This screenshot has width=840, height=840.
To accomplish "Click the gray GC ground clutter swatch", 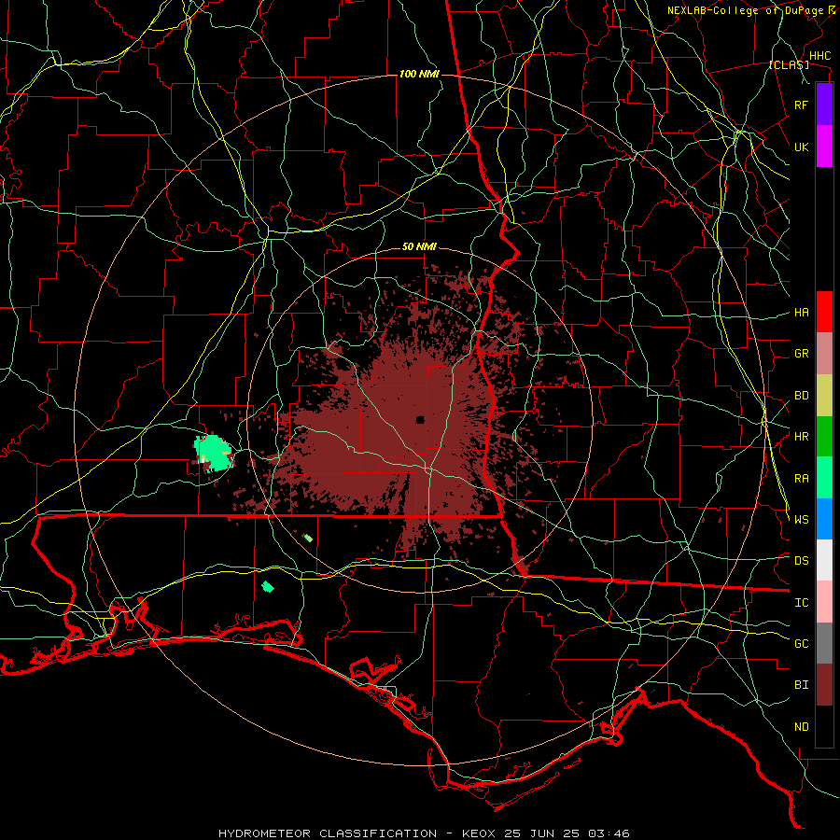I will pyautogui.click(x=824, y=643).
